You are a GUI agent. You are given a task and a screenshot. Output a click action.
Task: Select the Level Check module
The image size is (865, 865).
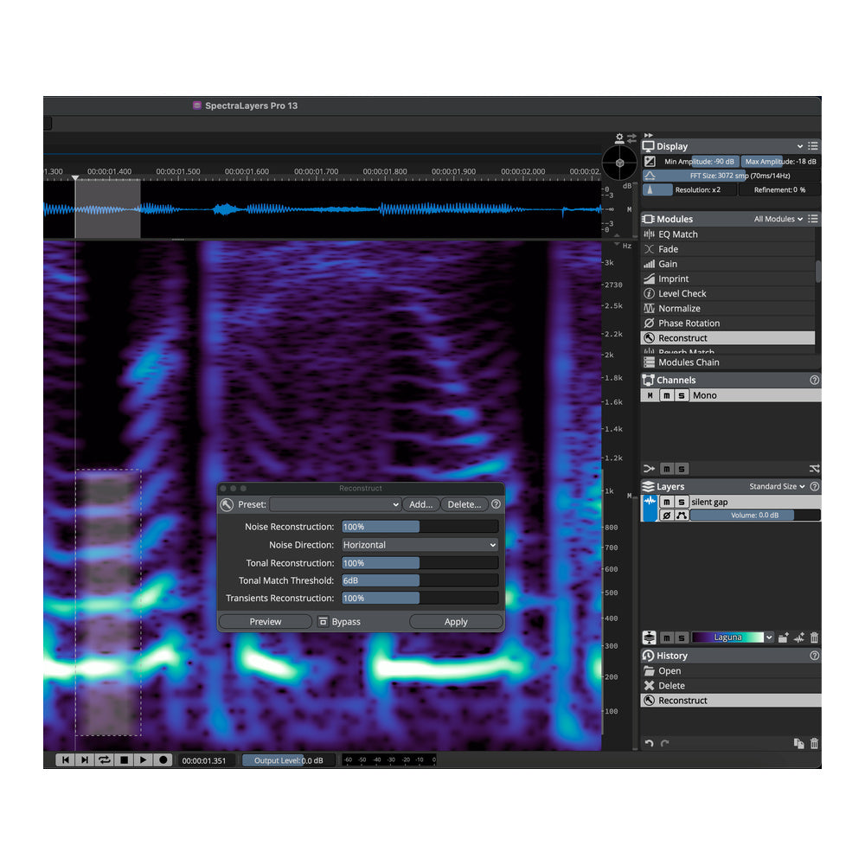[x=727, y=294]
